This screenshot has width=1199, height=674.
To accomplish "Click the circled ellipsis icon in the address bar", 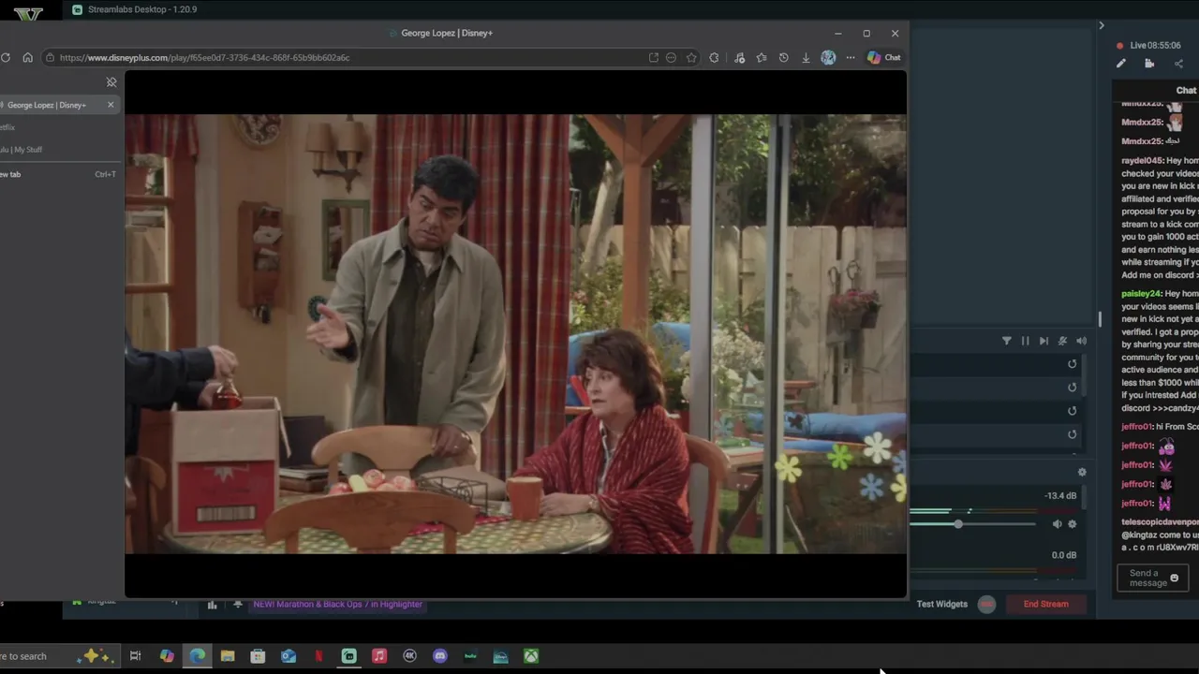I will (x=671, y=57).
